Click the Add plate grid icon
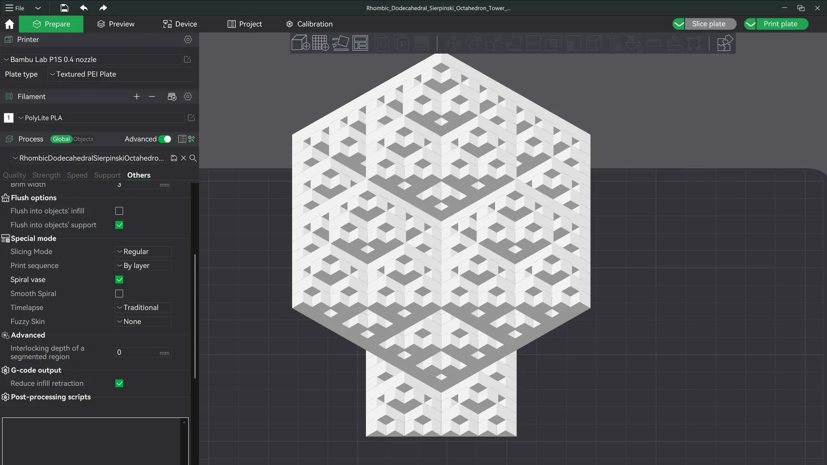Screen dimensions: 827x465 [x=320, y=43]
